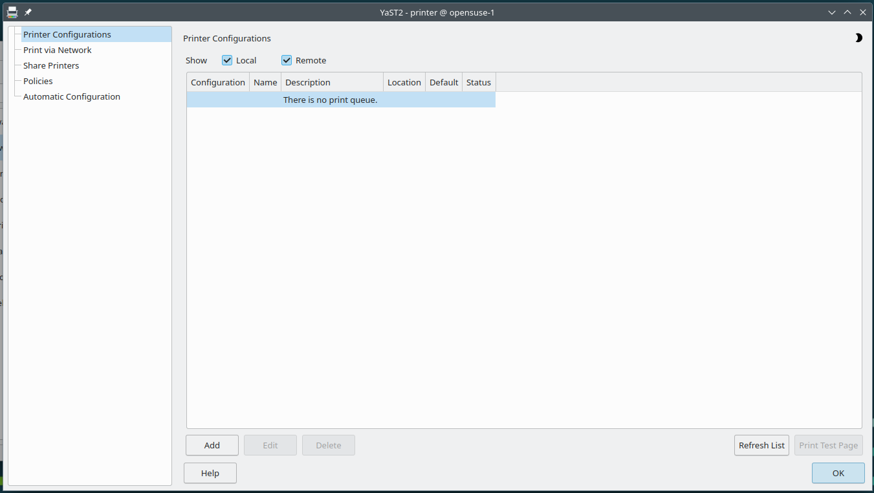Open the Print via Network section
This screenshot has width=874, height=493.
click(x=57, y=50)
